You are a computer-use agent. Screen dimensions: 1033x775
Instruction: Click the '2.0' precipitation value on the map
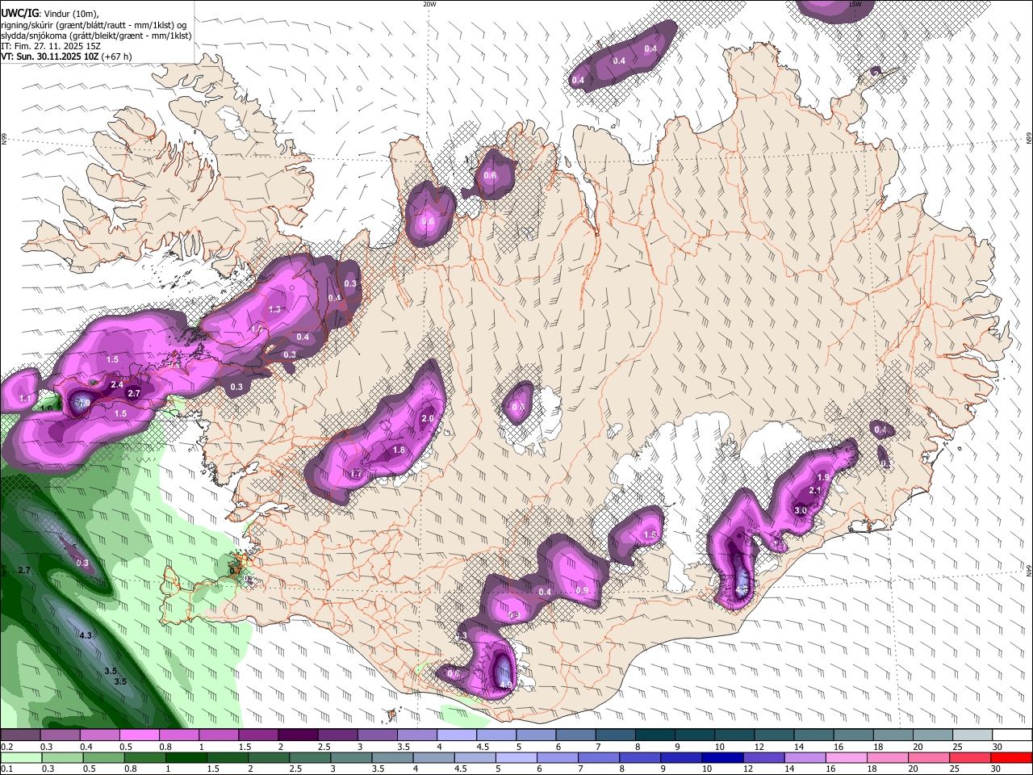pos(428,418)
